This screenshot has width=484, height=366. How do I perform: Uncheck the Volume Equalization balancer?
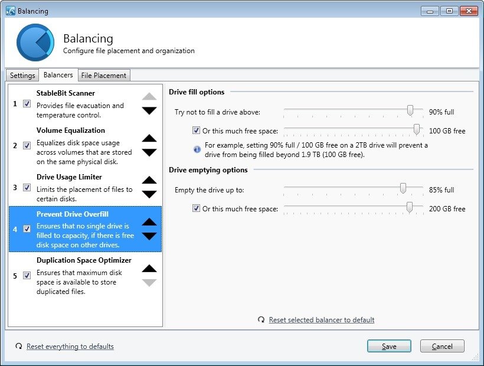click(27, 145)
